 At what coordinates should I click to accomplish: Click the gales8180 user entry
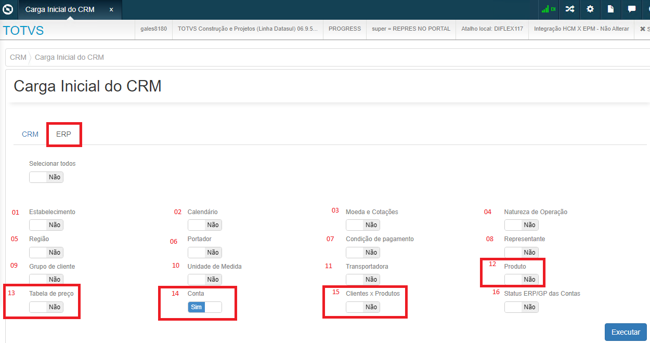coord(153,29)
